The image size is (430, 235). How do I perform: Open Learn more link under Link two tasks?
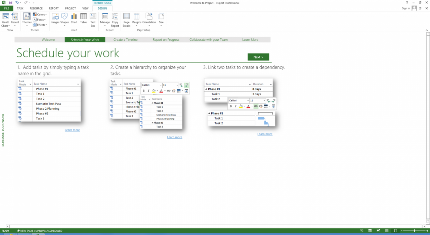(x=265, y=134)
